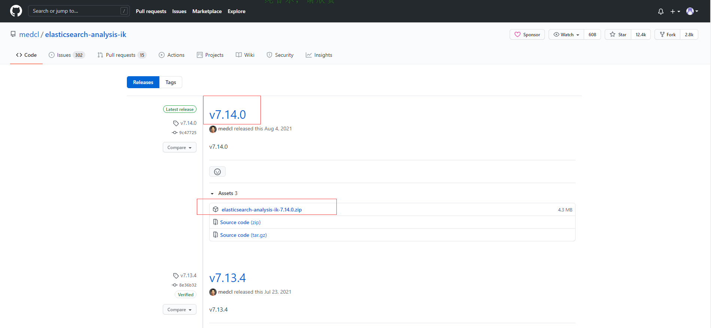Open the v7.13.4 release title
This screenshot has height=328, width=711.
228,278
